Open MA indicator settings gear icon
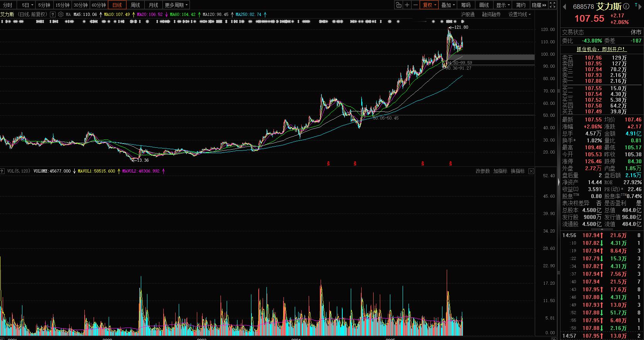This screenshot has width=644, height=340. (x=61, y=14)
